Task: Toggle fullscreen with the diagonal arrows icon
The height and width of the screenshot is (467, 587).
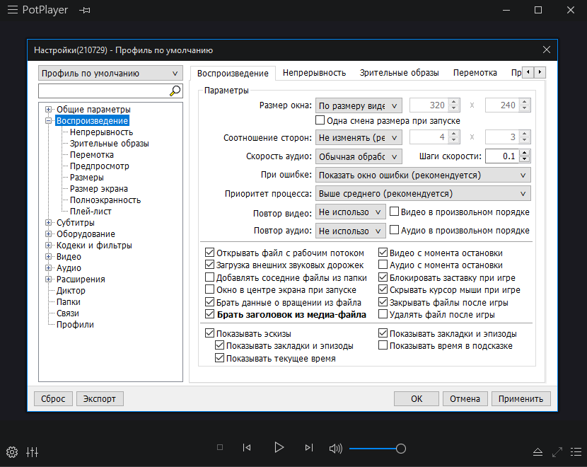Action: (x=557, y=452)
